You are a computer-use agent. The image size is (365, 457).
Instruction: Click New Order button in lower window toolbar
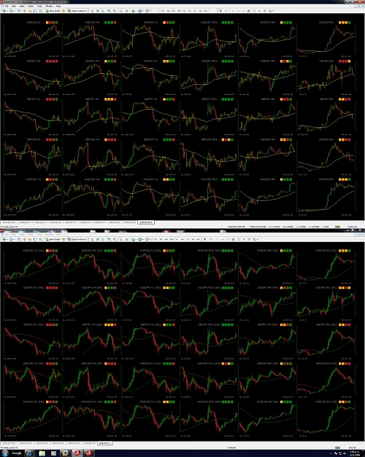[x=53, y=239]
